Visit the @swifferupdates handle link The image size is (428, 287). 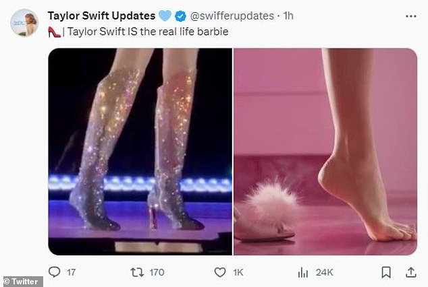pyautogui.click(x=232, y=16)
